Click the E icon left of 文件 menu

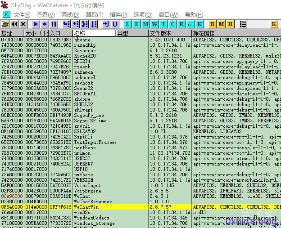click(x=7, y=14)
